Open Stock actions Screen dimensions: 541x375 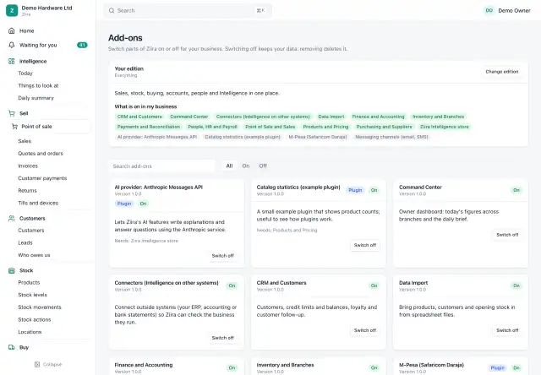35,319
